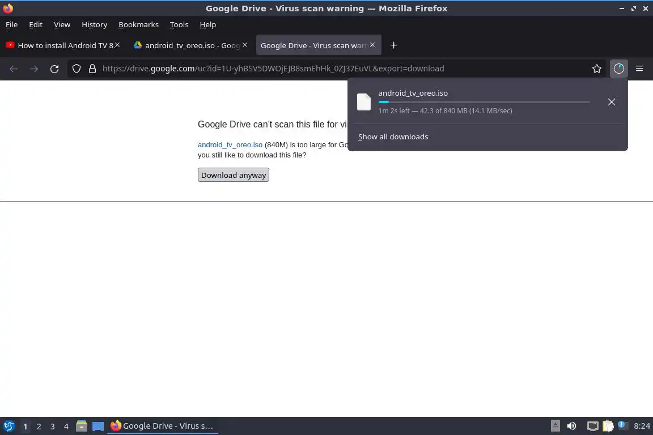Click the Firefox window taskbar entry
The width and height of the screenshot is (653, 435).
[x=163, y=426]
